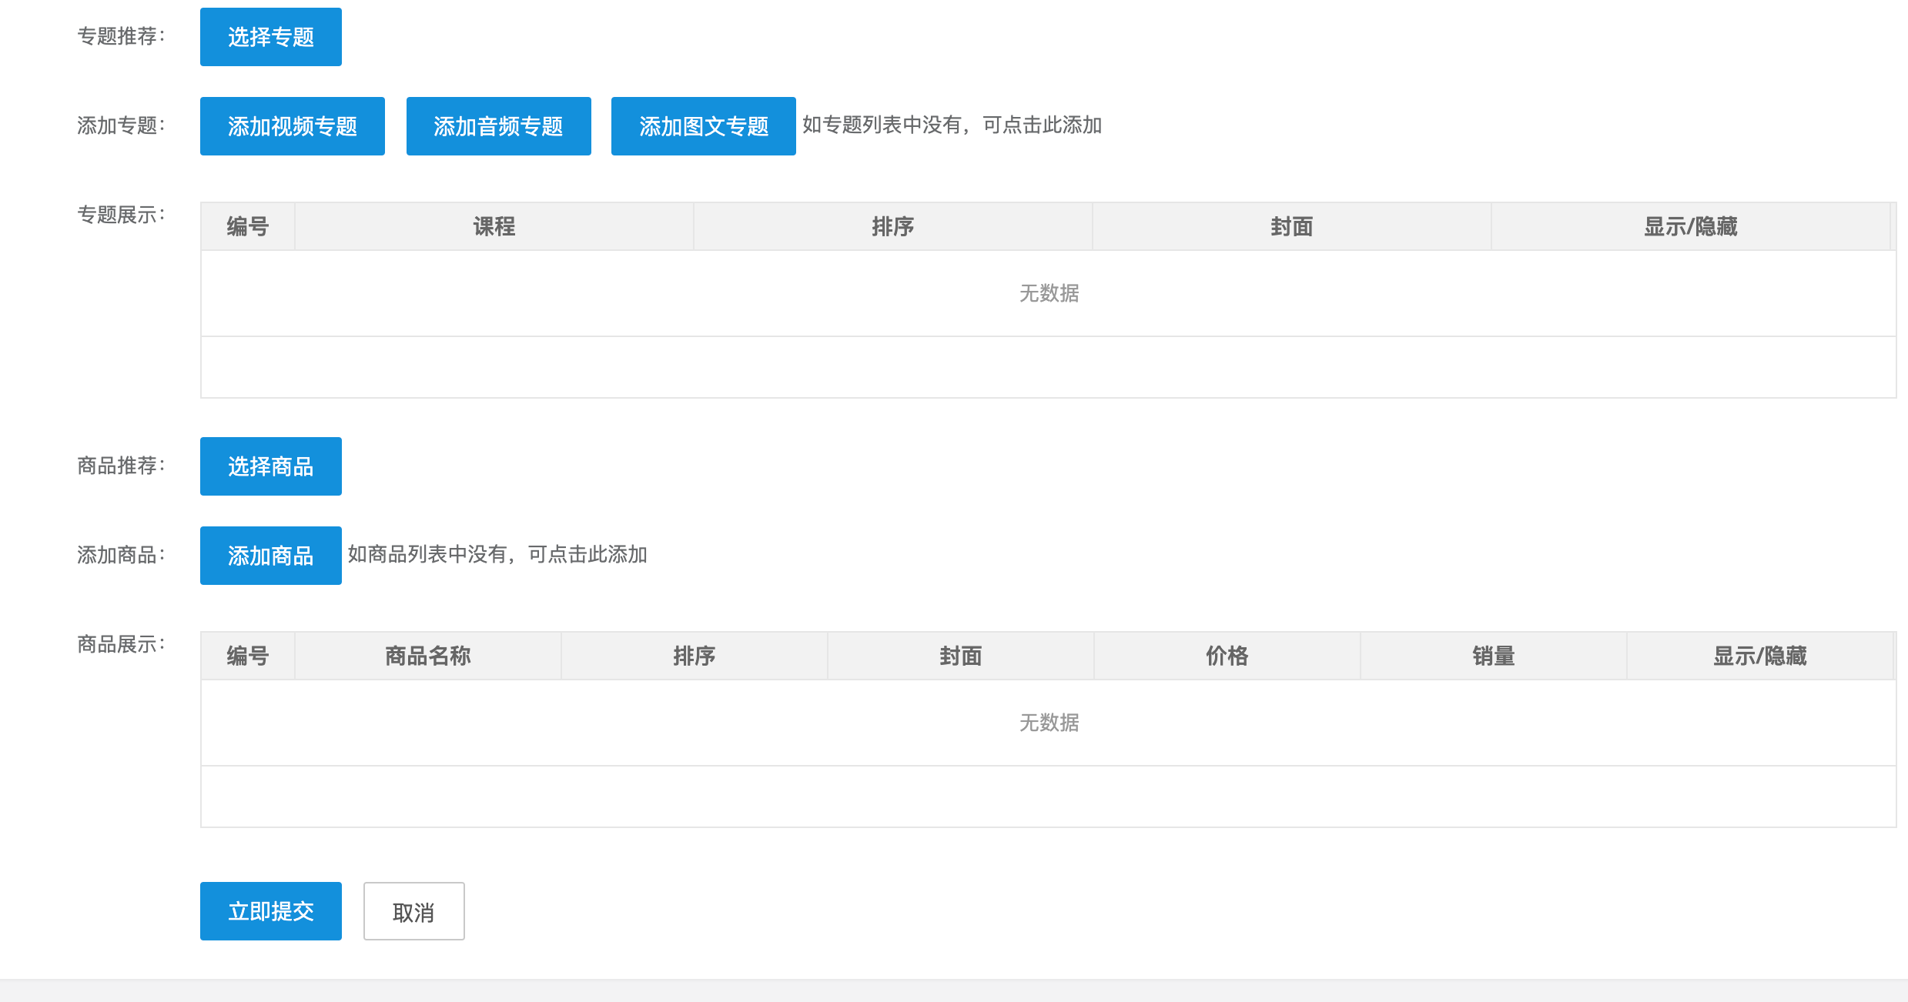Click the hint 如商品列表中没有，可点击此添加
1908x1002 pixels.
tap(497, 554)
